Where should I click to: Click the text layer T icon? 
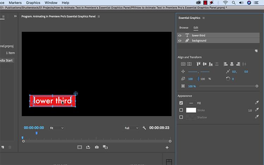tap(187, 35)
